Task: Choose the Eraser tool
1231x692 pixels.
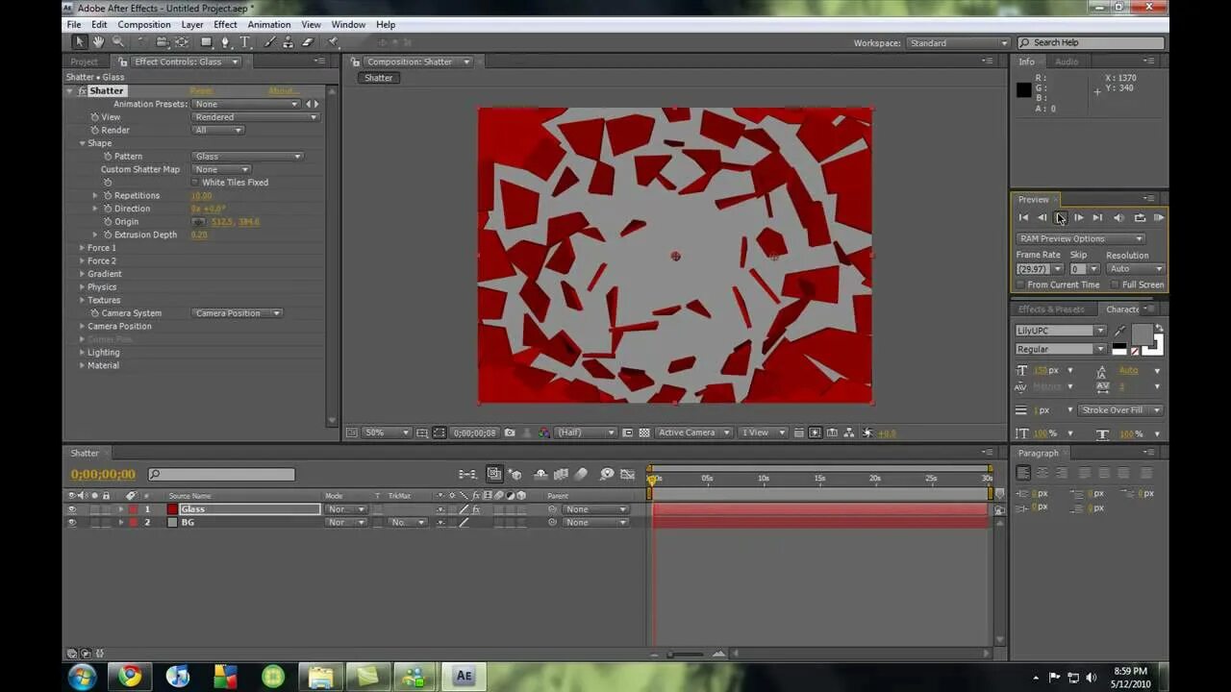Action: pyautogui.click(x=308, y=42)
